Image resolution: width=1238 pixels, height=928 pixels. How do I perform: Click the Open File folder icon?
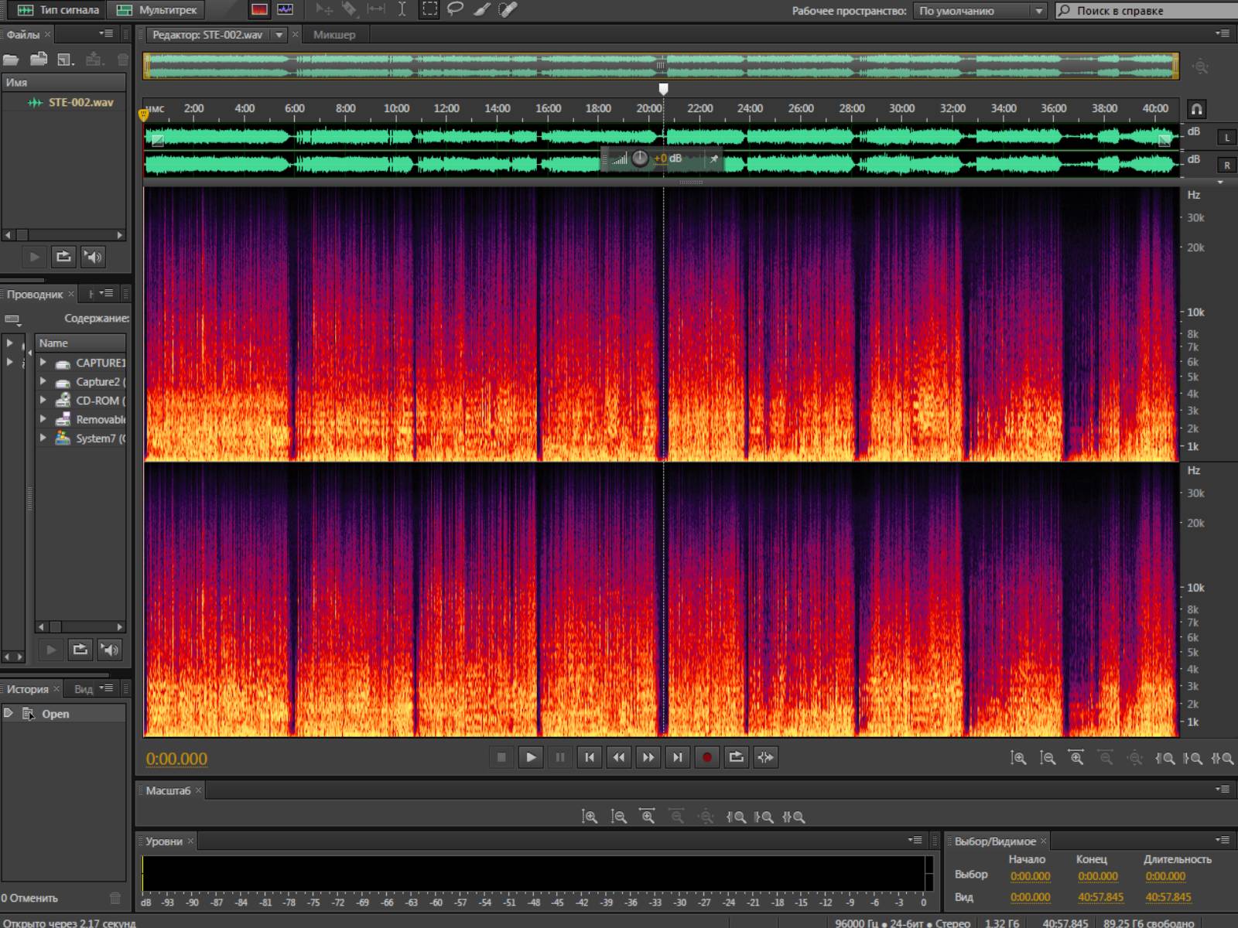point(12,60)
